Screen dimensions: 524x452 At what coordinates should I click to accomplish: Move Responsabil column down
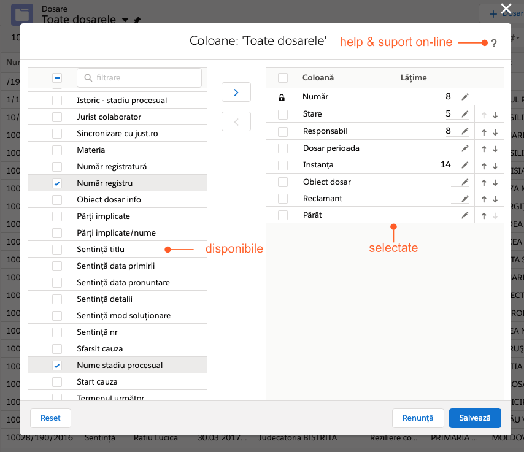tap(495, 132)
